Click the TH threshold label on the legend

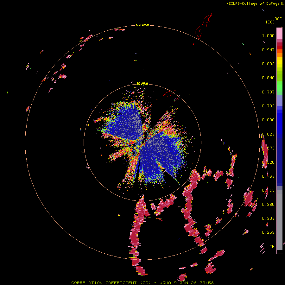272,247
